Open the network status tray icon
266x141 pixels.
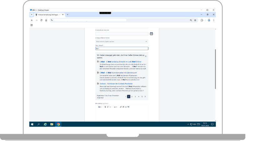[x=191, y=124]
